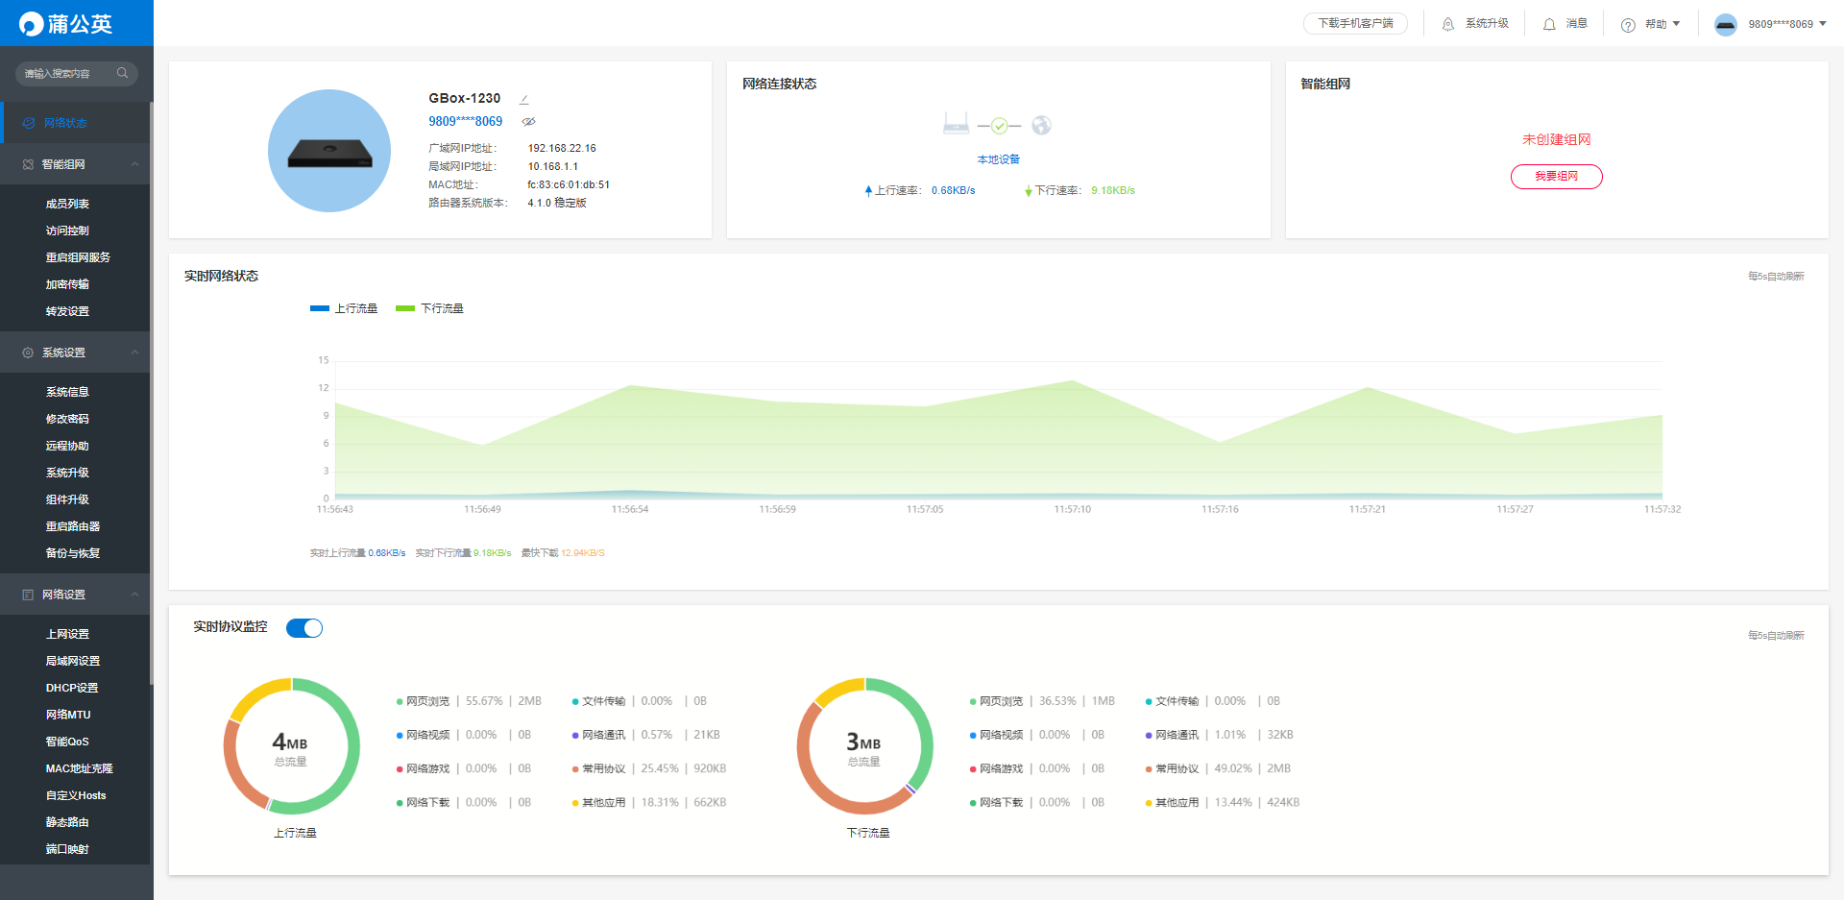Open 端口映射 sidebar item

tap(67, 849)
